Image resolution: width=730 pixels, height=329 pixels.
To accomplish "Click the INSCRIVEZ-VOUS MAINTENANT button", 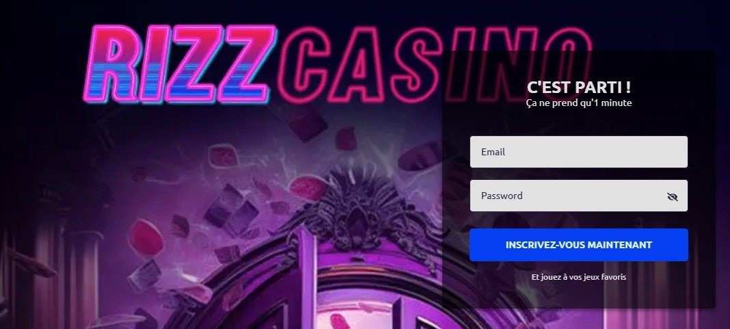I will [579, 245].
